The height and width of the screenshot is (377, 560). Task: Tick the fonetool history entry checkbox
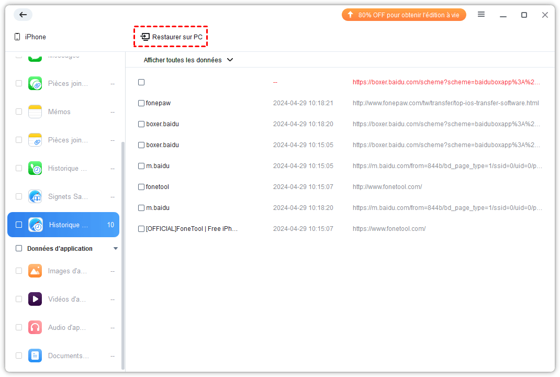[141, 187]
